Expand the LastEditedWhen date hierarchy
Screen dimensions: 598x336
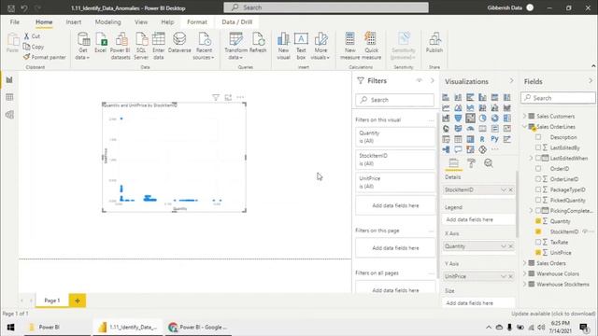531,158
